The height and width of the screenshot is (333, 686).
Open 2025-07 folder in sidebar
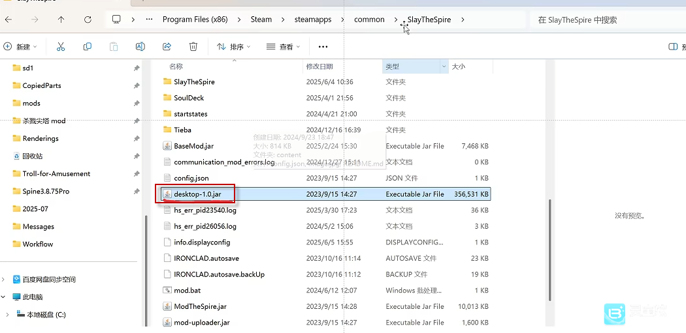[35, 209]
